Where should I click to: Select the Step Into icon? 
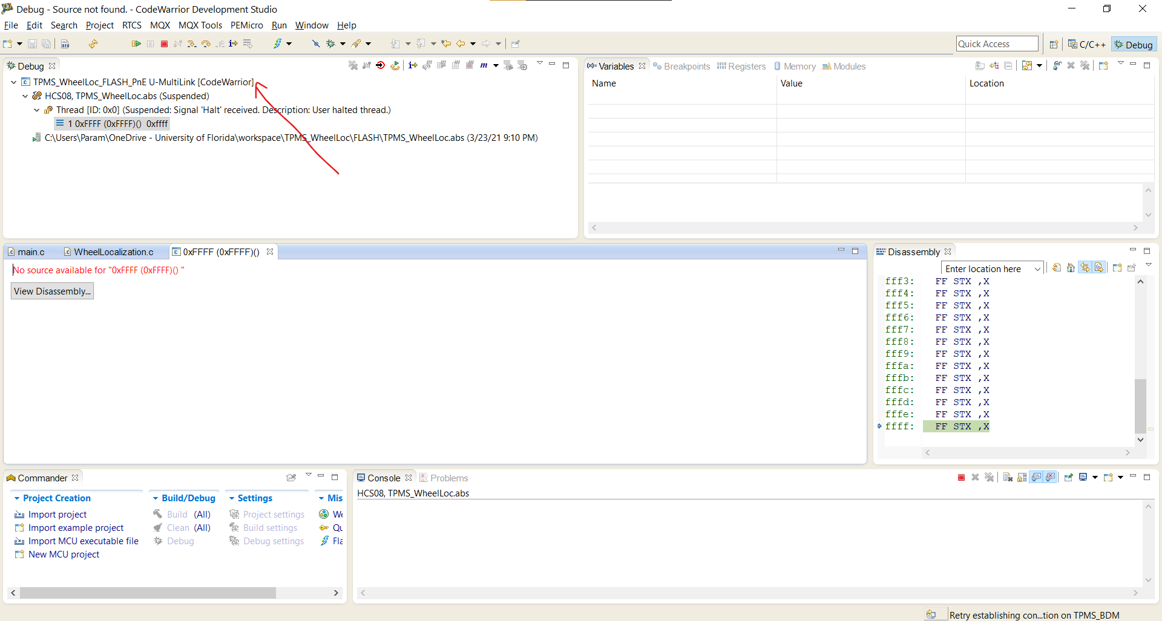click(x=192, y=44)
